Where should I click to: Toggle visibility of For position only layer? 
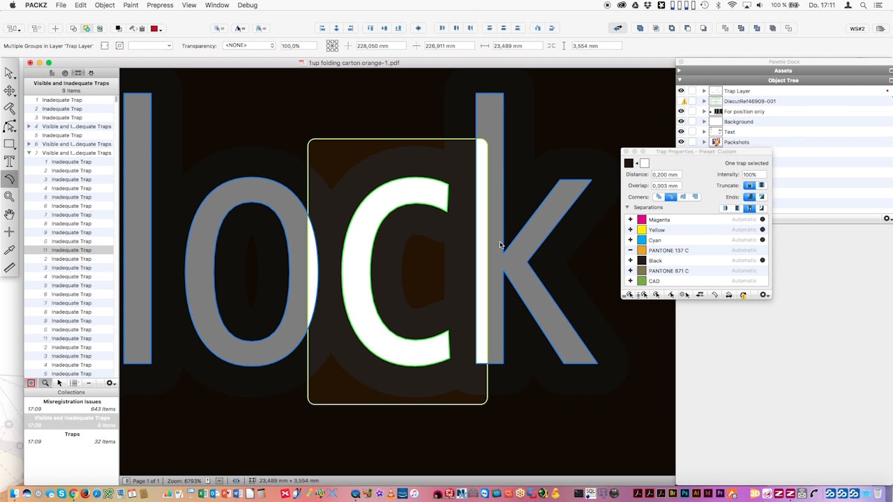click(681, 112)
